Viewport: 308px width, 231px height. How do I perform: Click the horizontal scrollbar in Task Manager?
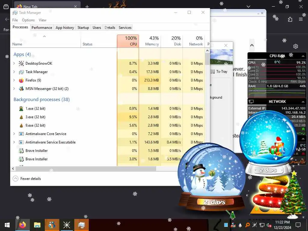(86, 168)
